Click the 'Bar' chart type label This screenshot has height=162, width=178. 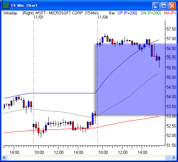click(112, 13)
